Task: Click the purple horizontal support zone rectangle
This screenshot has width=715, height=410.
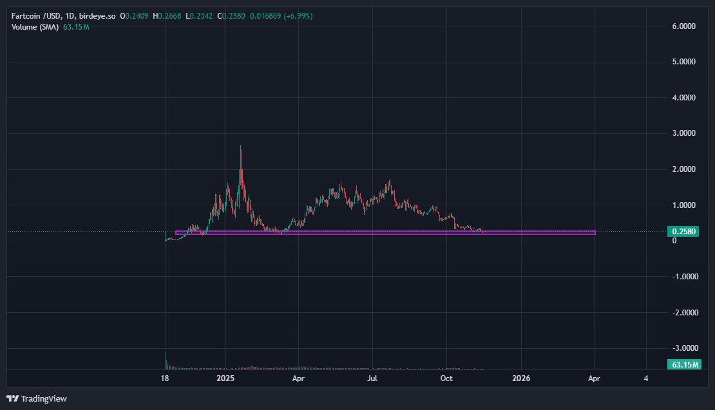Action: [385, 233]
